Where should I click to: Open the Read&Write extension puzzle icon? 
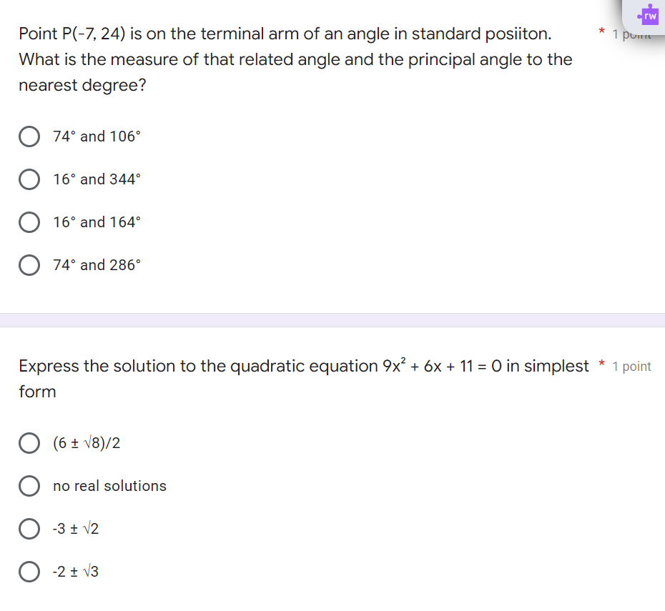pyautogui.click(x=648, y=14)
